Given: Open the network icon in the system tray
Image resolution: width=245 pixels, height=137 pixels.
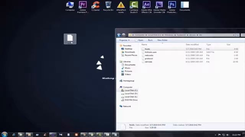Looking at the screenshot, I should tap(224, 135).
